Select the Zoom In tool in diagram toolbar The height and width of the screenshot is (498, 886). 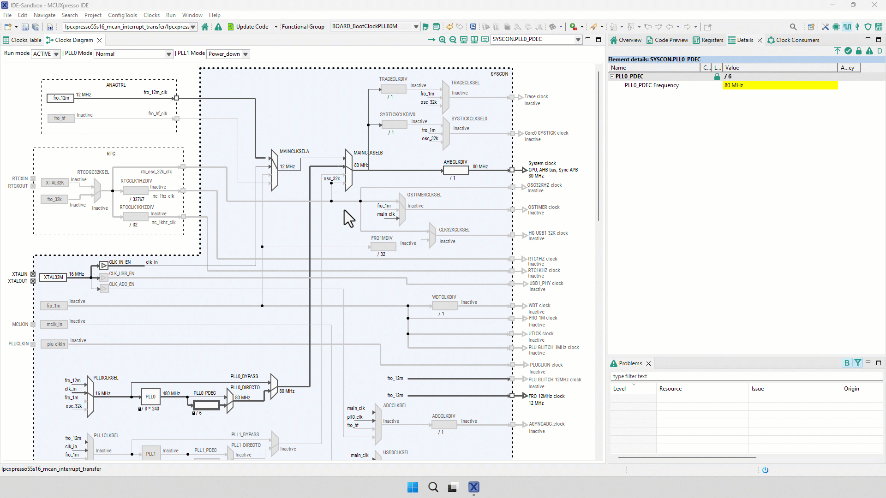pyautogui.click(x=442, y=40)
